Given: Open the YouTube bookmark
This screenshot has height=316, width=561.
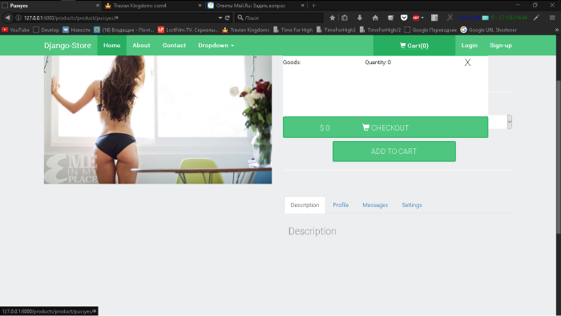Looking at the screenshot, I should (x=15, y=30).
